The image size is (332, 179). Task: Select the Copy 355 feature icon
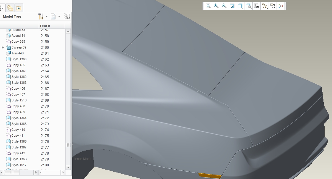[8, 41]
